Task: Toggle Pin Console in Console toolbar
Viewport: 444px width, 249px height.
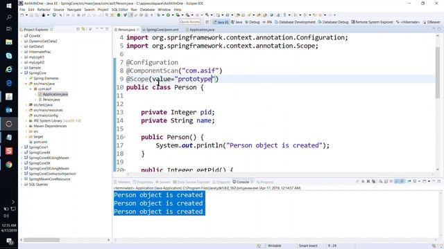Action: [409, 181]
